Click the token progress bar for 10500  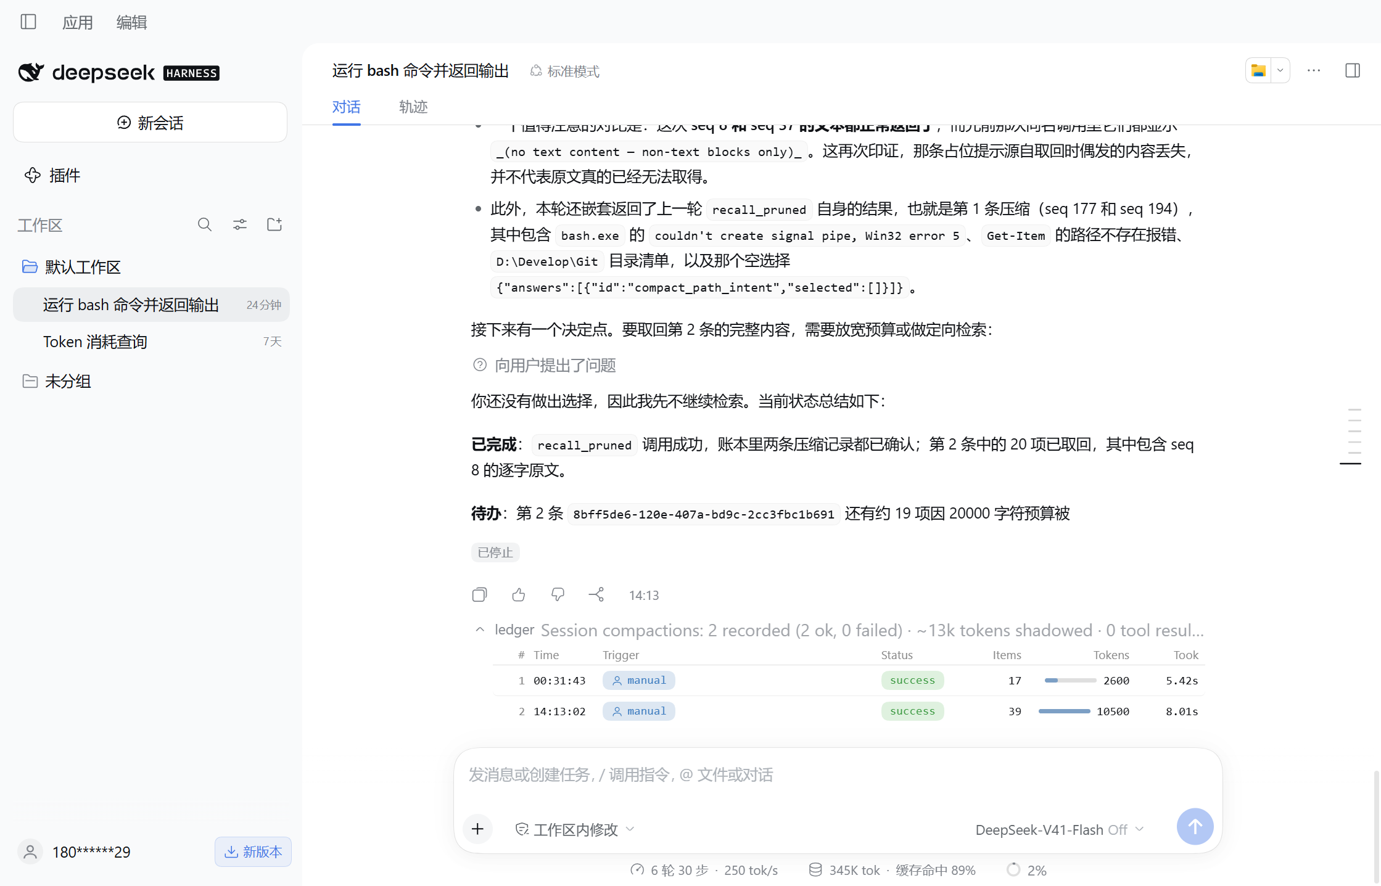(x=1065, y=712)
